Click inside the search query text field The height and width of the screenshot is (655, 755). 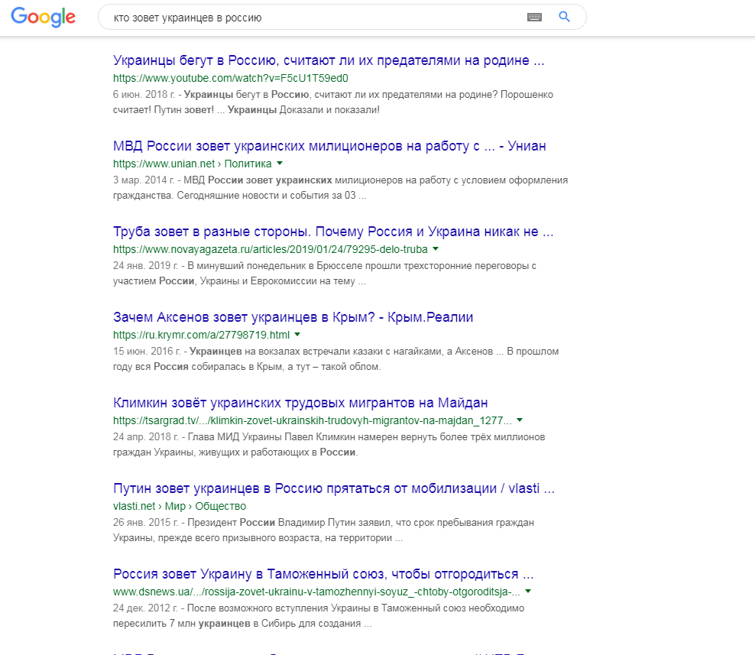point(306,17)
